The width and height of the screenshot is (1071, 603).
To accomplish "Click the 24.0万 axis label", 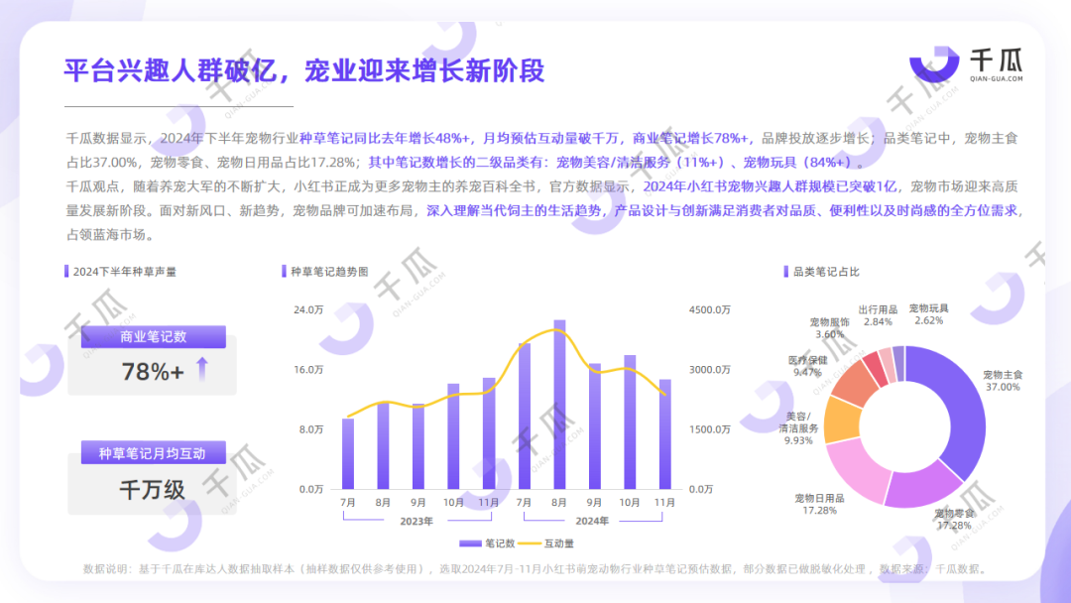I will tap(308, 310).
